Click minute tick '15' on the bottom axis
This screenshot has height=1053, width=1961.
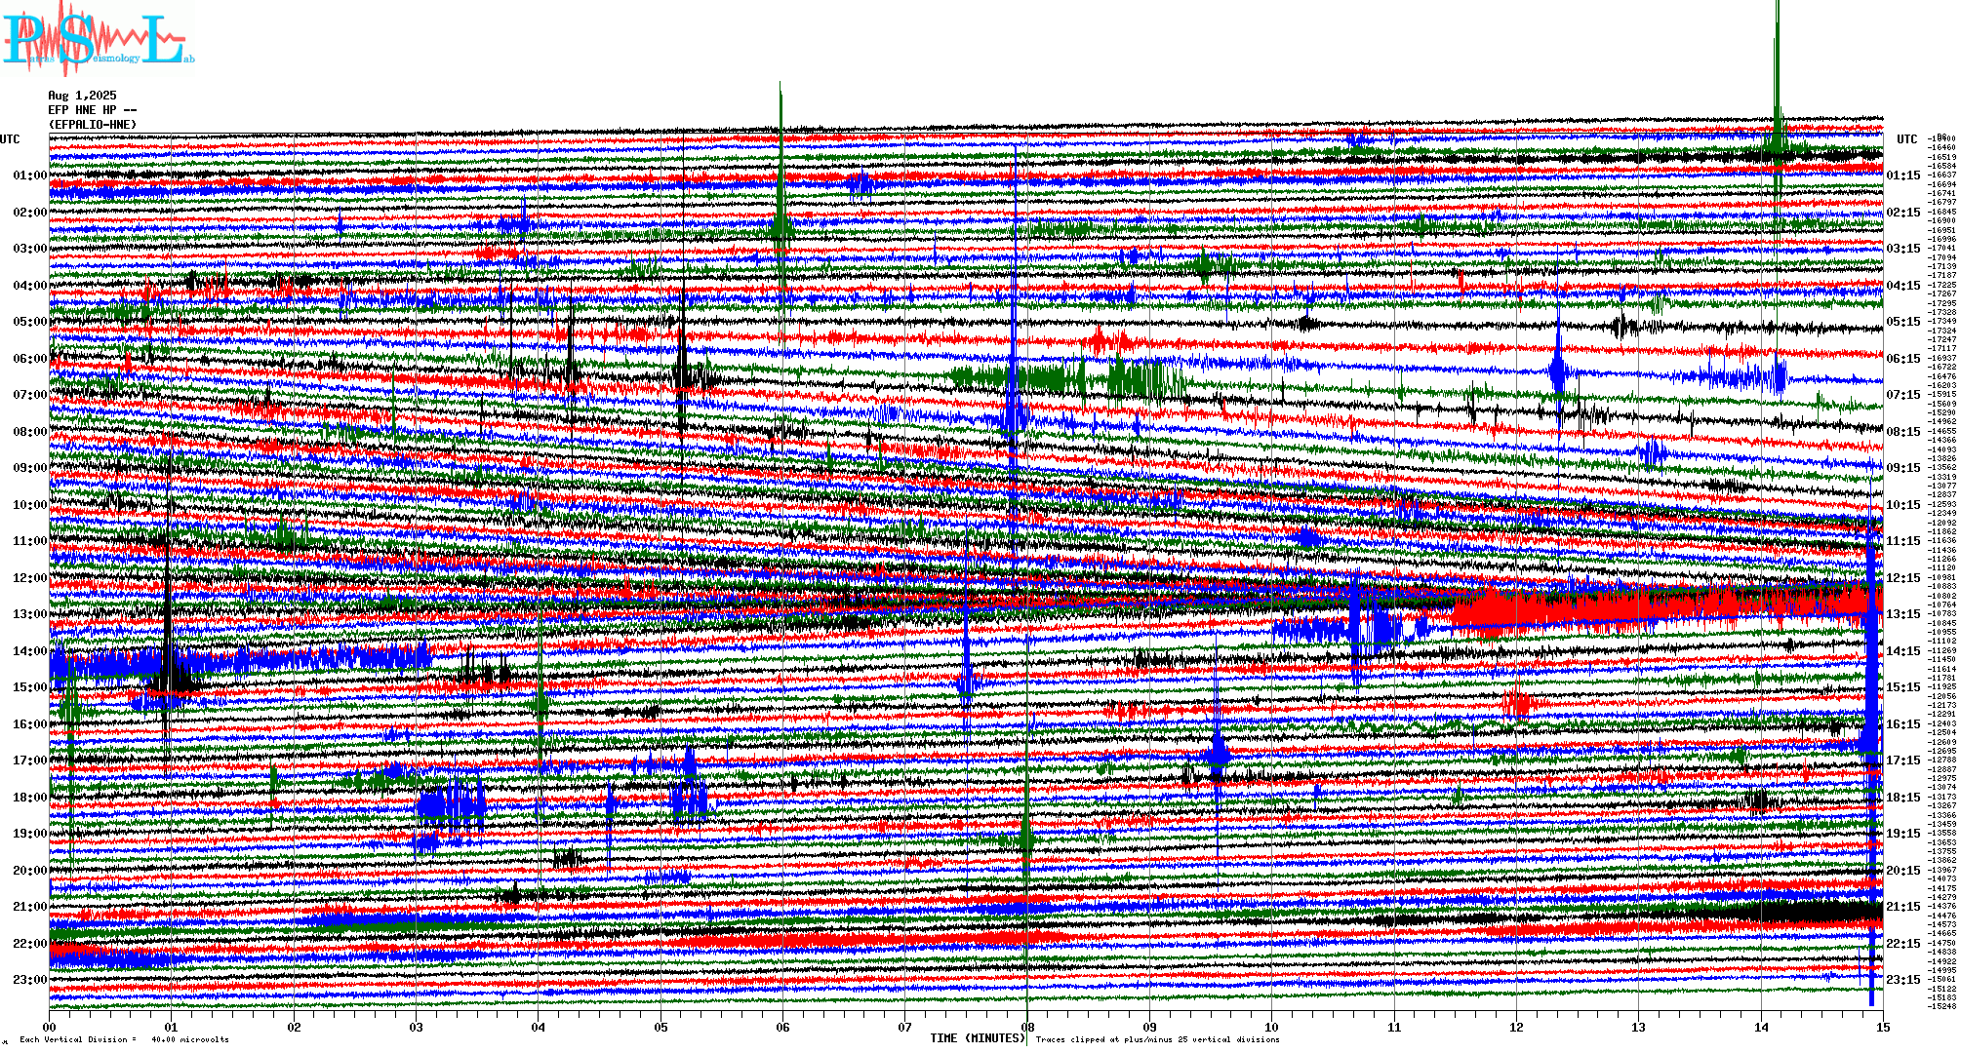[x=1883, y=1027]
